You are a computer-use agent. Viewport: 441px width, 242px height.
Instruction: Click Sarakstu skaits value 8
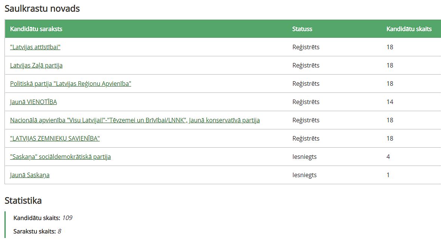59,231
